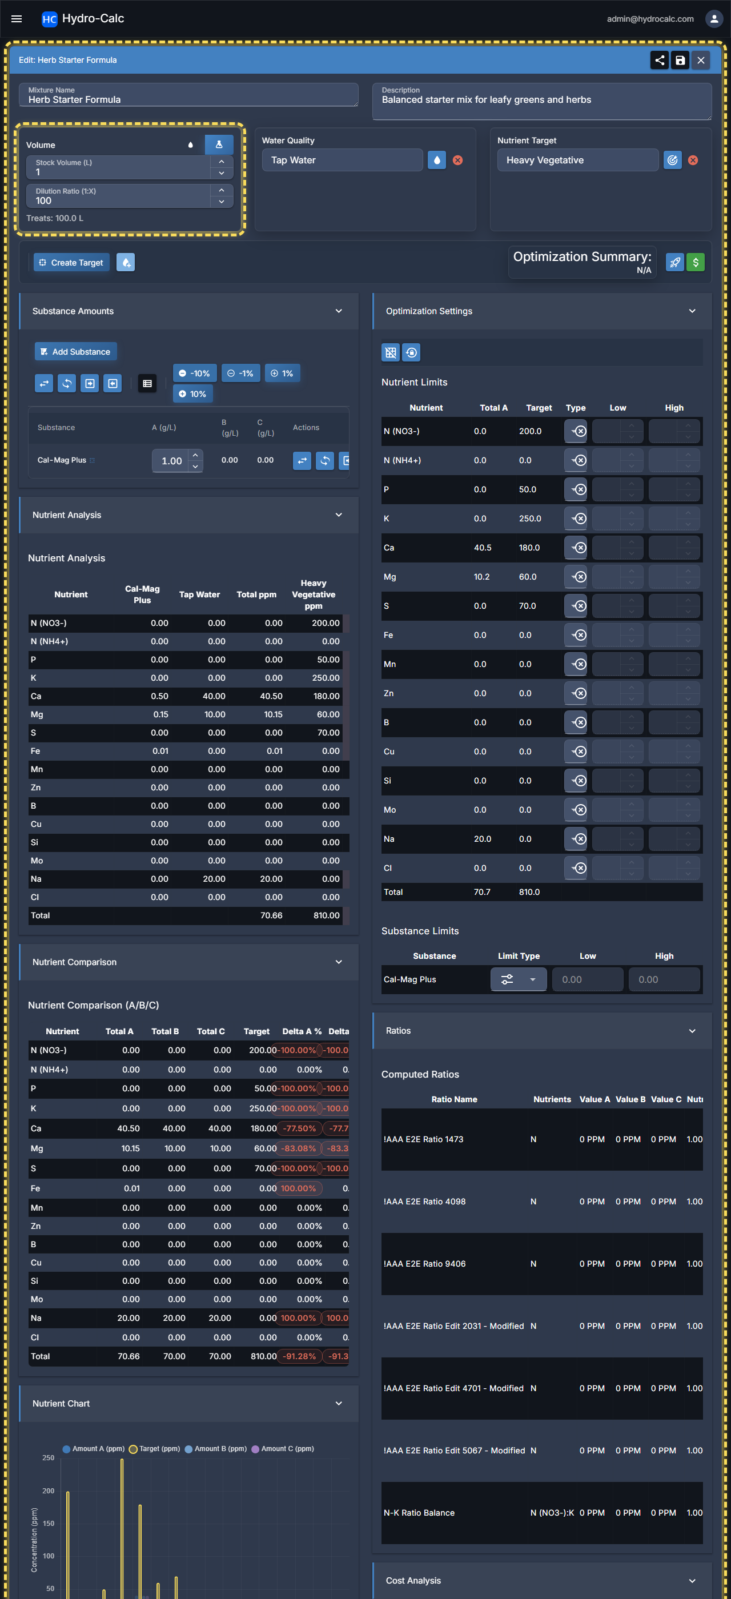Screen dimensions: 731x1599
Task: Click the swap action for Cal-Mag Plus row
Action: pyautogui.click(x=302, y=461)
